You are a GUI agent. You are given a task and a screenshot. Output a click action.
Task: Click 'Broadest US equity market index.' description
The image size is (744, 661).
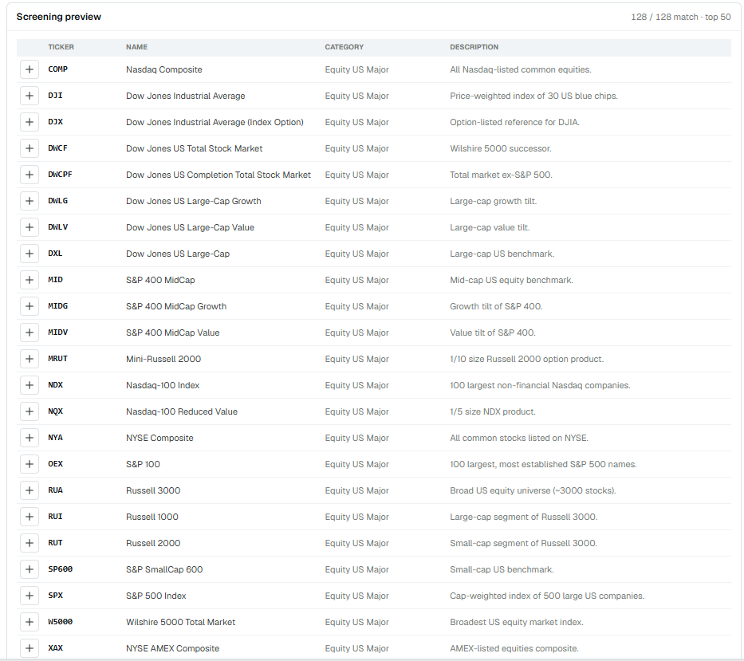(x=517, y=623)
